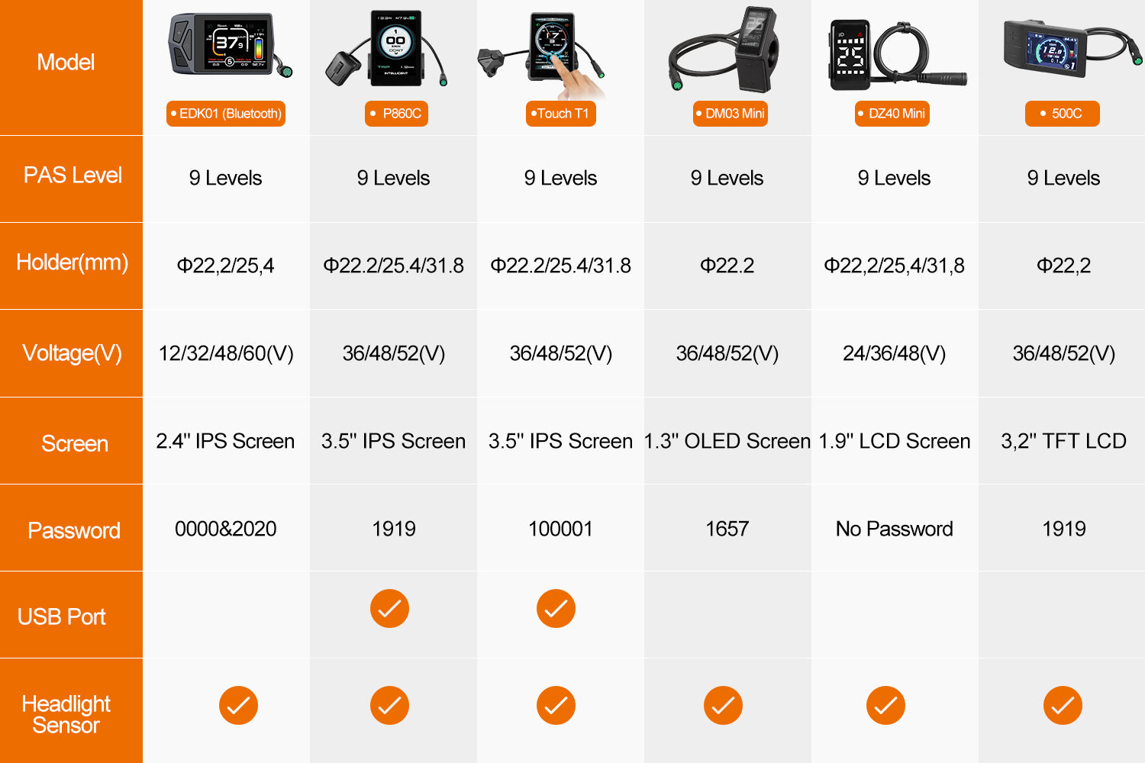This screenshot has width=1145, height=763.
Task: Click the Headlight Sensor checkmark for P860C
Action: point(389,706)
